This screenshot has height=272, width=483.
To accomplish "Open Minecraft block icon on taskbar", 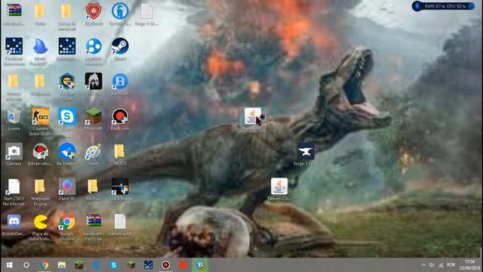I will tap(131, 265).
